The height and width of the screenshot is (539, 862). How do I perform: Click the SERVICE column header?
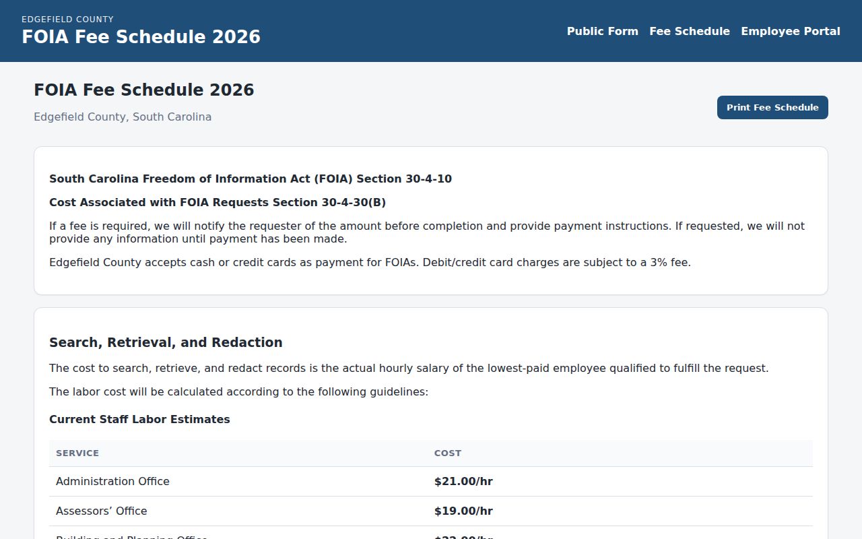pyautogui.click(x=77, y=453)
